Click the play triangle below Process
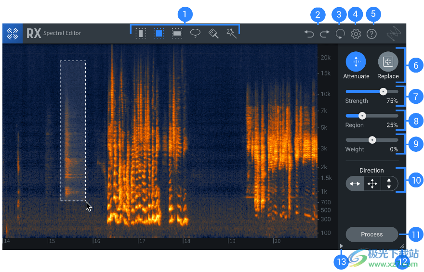 [342, 246]
